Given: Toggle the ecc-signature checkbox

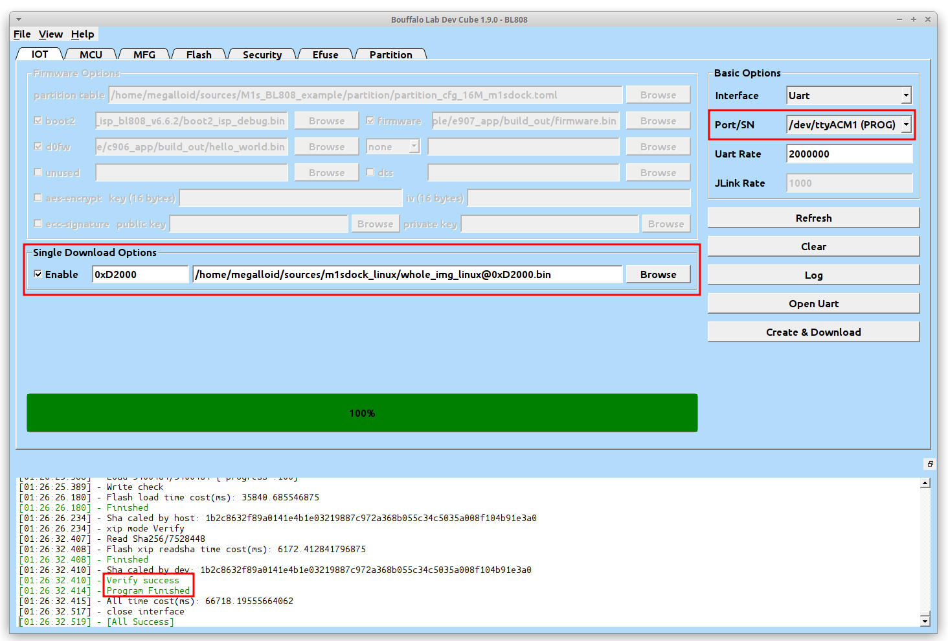Looking at the screenshot, I should (x=38, y=224).
